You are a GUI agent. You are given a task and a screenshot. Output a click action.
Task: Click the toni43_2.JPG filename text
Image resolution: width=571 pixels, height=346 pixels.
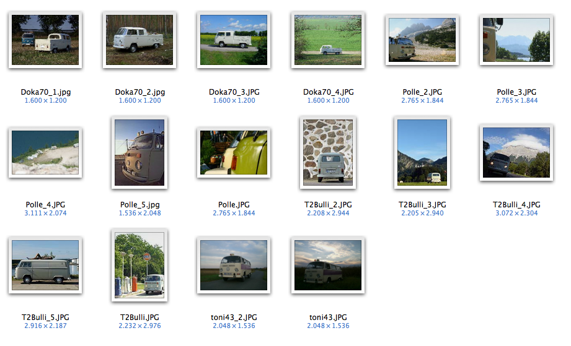point(234,318)
